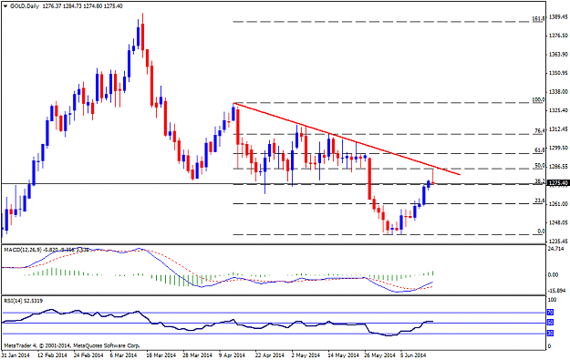The image size is (570, 360).
Task: Click the 23.6 Fibonacci level label
Action: pyautogui.click(x=540, y=201)
